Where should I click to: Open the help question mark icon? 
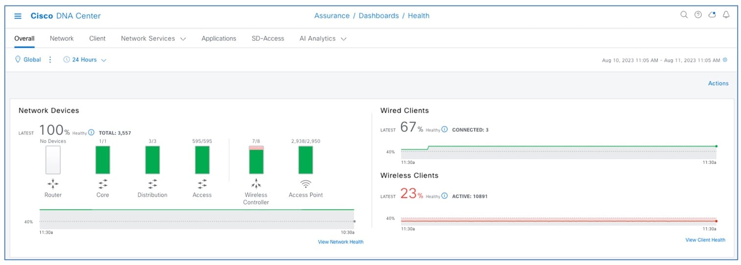698,15
